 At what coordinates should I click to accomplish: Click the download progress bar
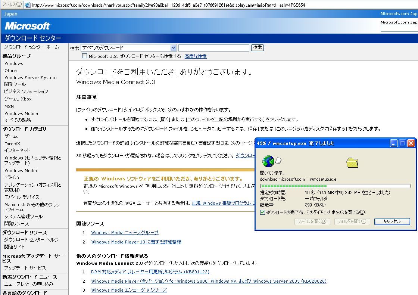[335, 186]
